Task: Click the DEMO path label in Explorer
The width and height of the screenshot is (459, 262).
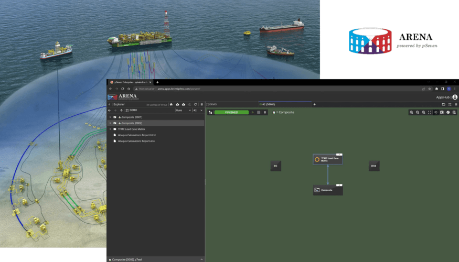Action: pyautogui.click(x=133, y=110)
